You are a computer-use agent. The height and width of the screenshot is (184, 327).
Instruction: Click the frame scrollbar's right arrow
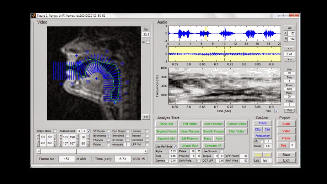(146, 151)
